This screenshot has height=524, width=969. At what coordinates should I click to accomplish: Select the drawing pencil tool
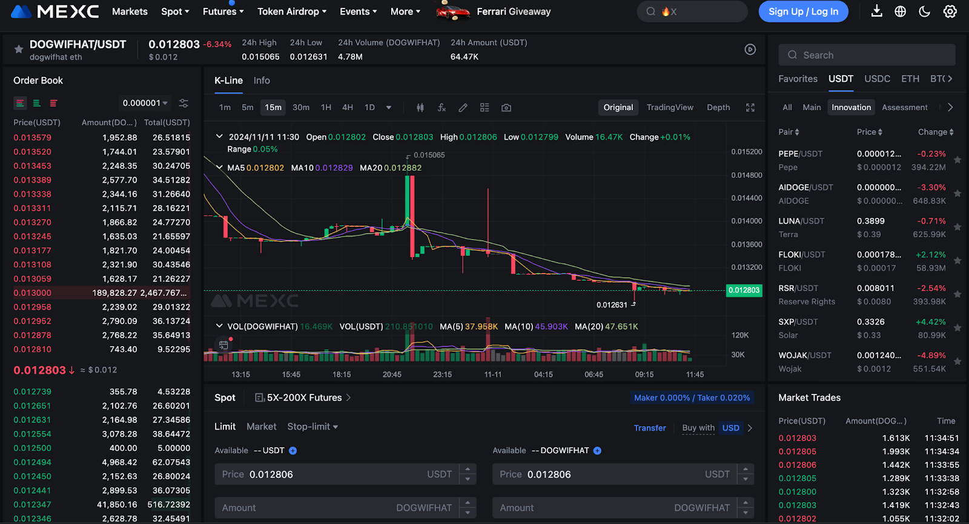(x=463, y=108)
